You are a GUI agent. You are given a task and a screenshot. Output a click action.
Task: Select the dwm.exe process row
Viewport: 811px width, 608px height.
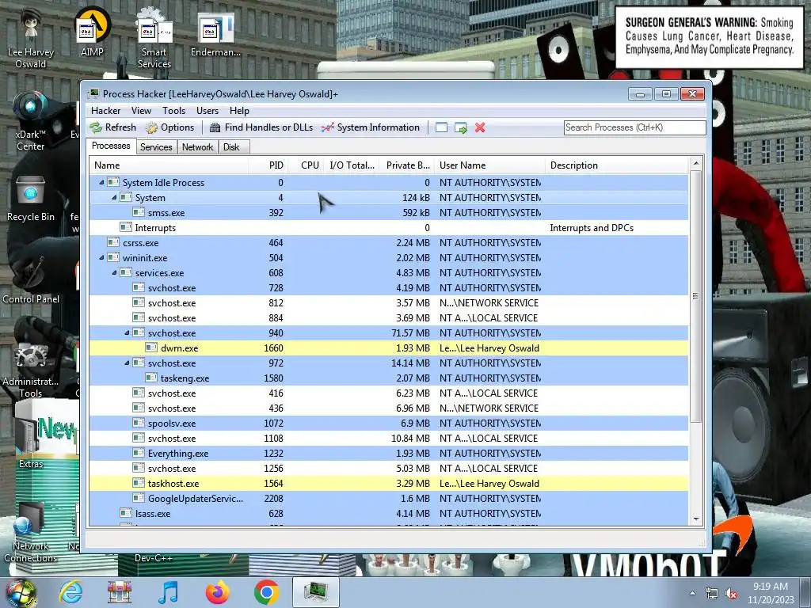(389, 348)
